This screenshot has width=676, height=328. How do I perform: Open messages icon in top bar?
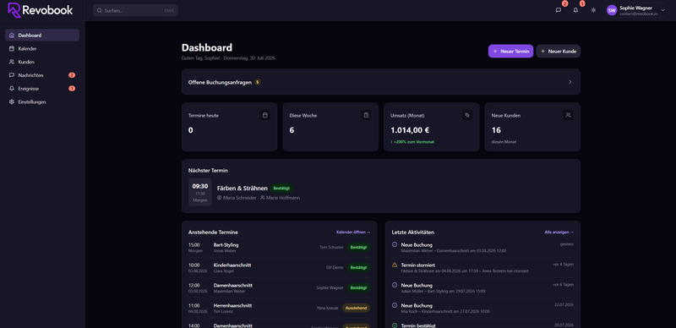point(559,10)
